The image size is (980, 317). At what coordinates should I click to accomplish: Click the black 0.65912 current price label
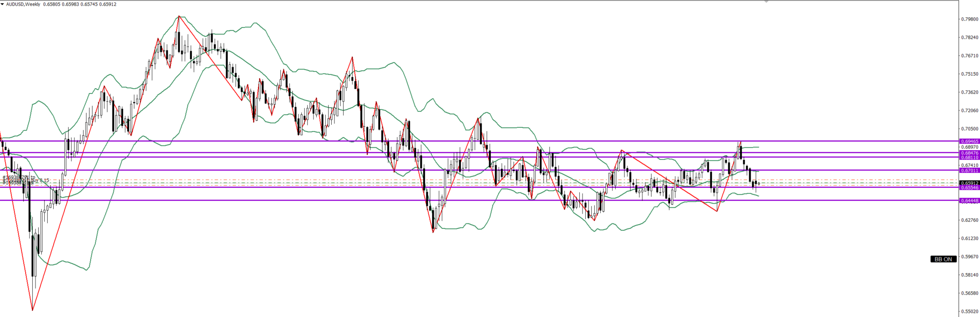point(969,183)
